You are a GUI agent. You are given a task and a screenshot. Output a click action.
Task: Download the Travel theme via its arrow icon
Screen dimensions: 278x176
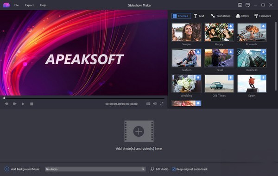(231, 52)
